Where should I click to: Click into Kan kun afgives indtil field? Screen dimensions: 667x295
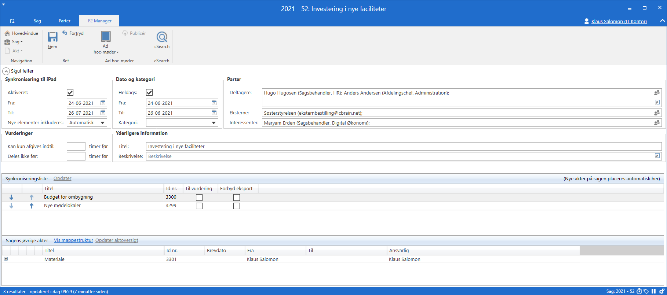(76, 146)
